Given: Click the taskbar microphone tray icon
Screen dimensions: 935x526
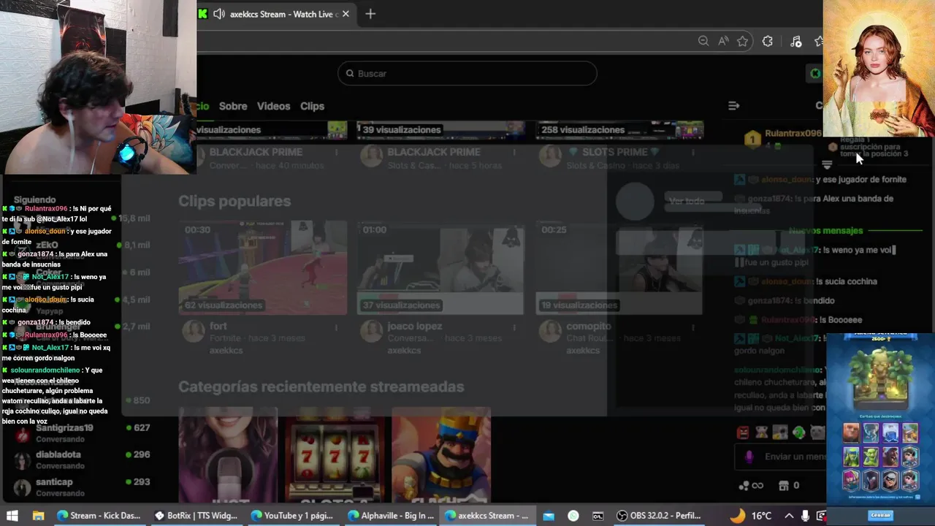Looking at the screenshot, I should (805, 515).
